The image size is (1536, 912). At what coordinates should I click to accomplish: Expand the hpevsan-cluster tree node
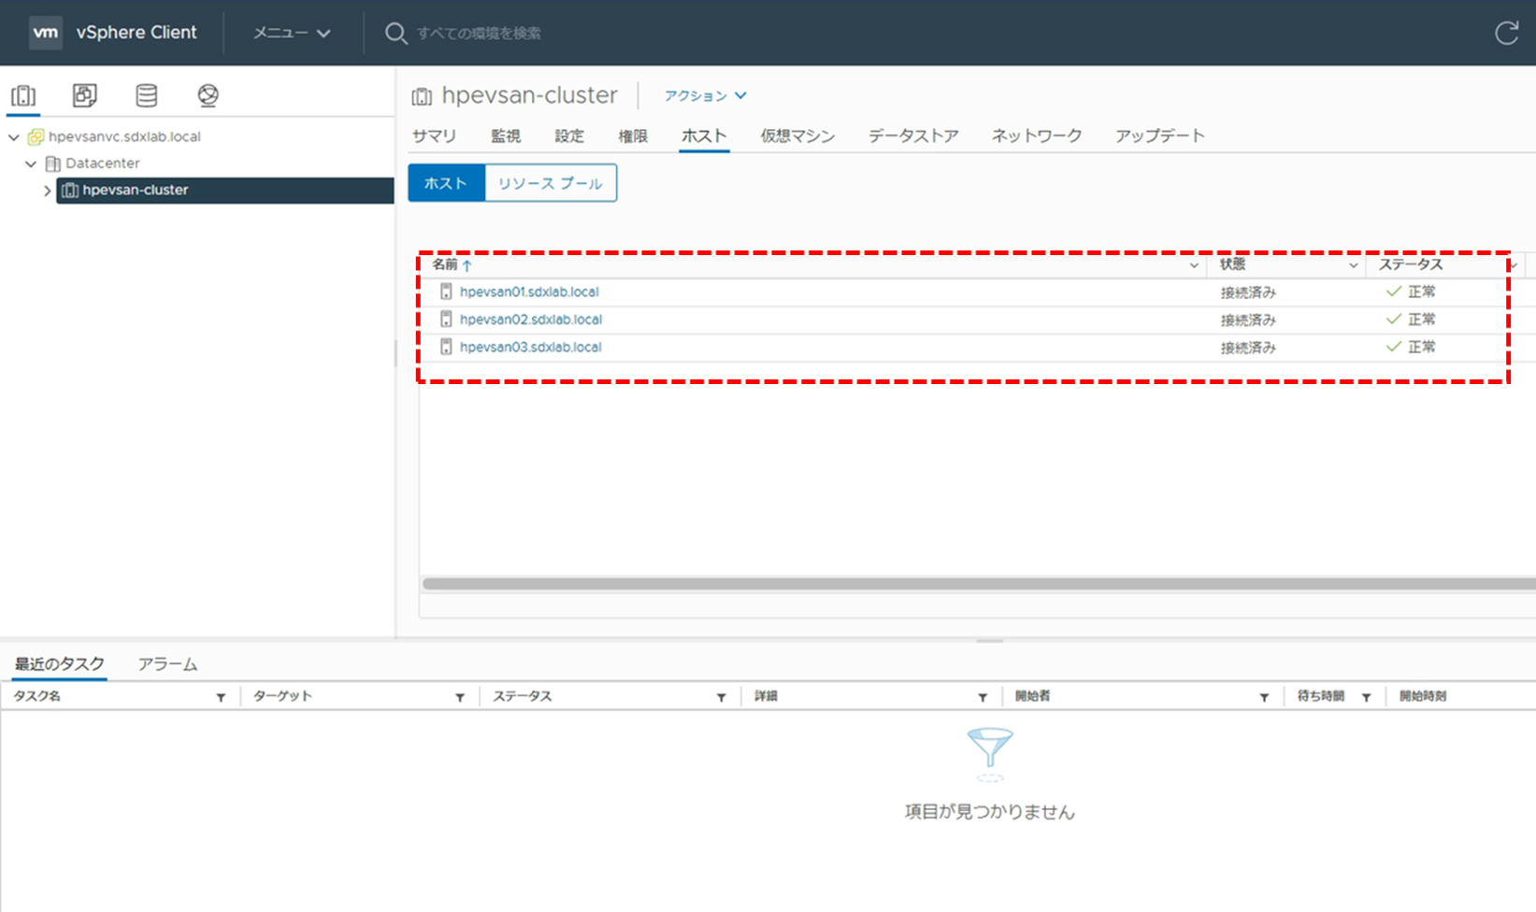coord(48,191)
